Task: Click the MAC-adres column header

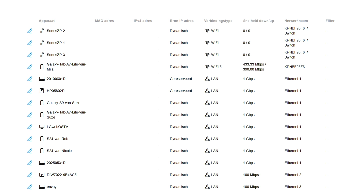Action: 104,21
